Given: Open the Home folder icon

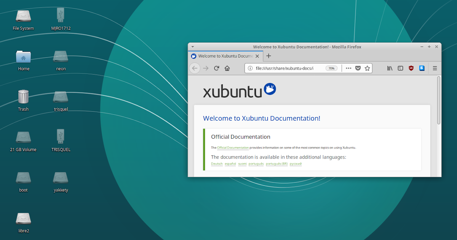Looking at the screenshot, I should pos(23,57).
